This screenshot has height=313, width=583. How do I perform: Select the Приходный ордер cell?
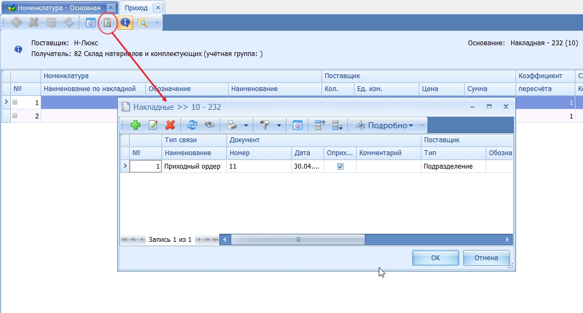tap(193, 166)
